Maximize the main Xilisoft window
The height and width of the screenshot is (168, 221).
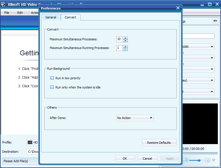click(x=210, y=4)
